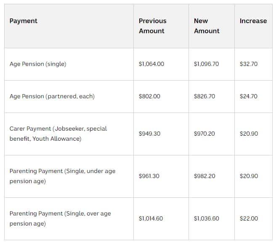This screenshot has height=244, width=279.
Task: Click the $802.00 previous amount cell
Action: 149,96
